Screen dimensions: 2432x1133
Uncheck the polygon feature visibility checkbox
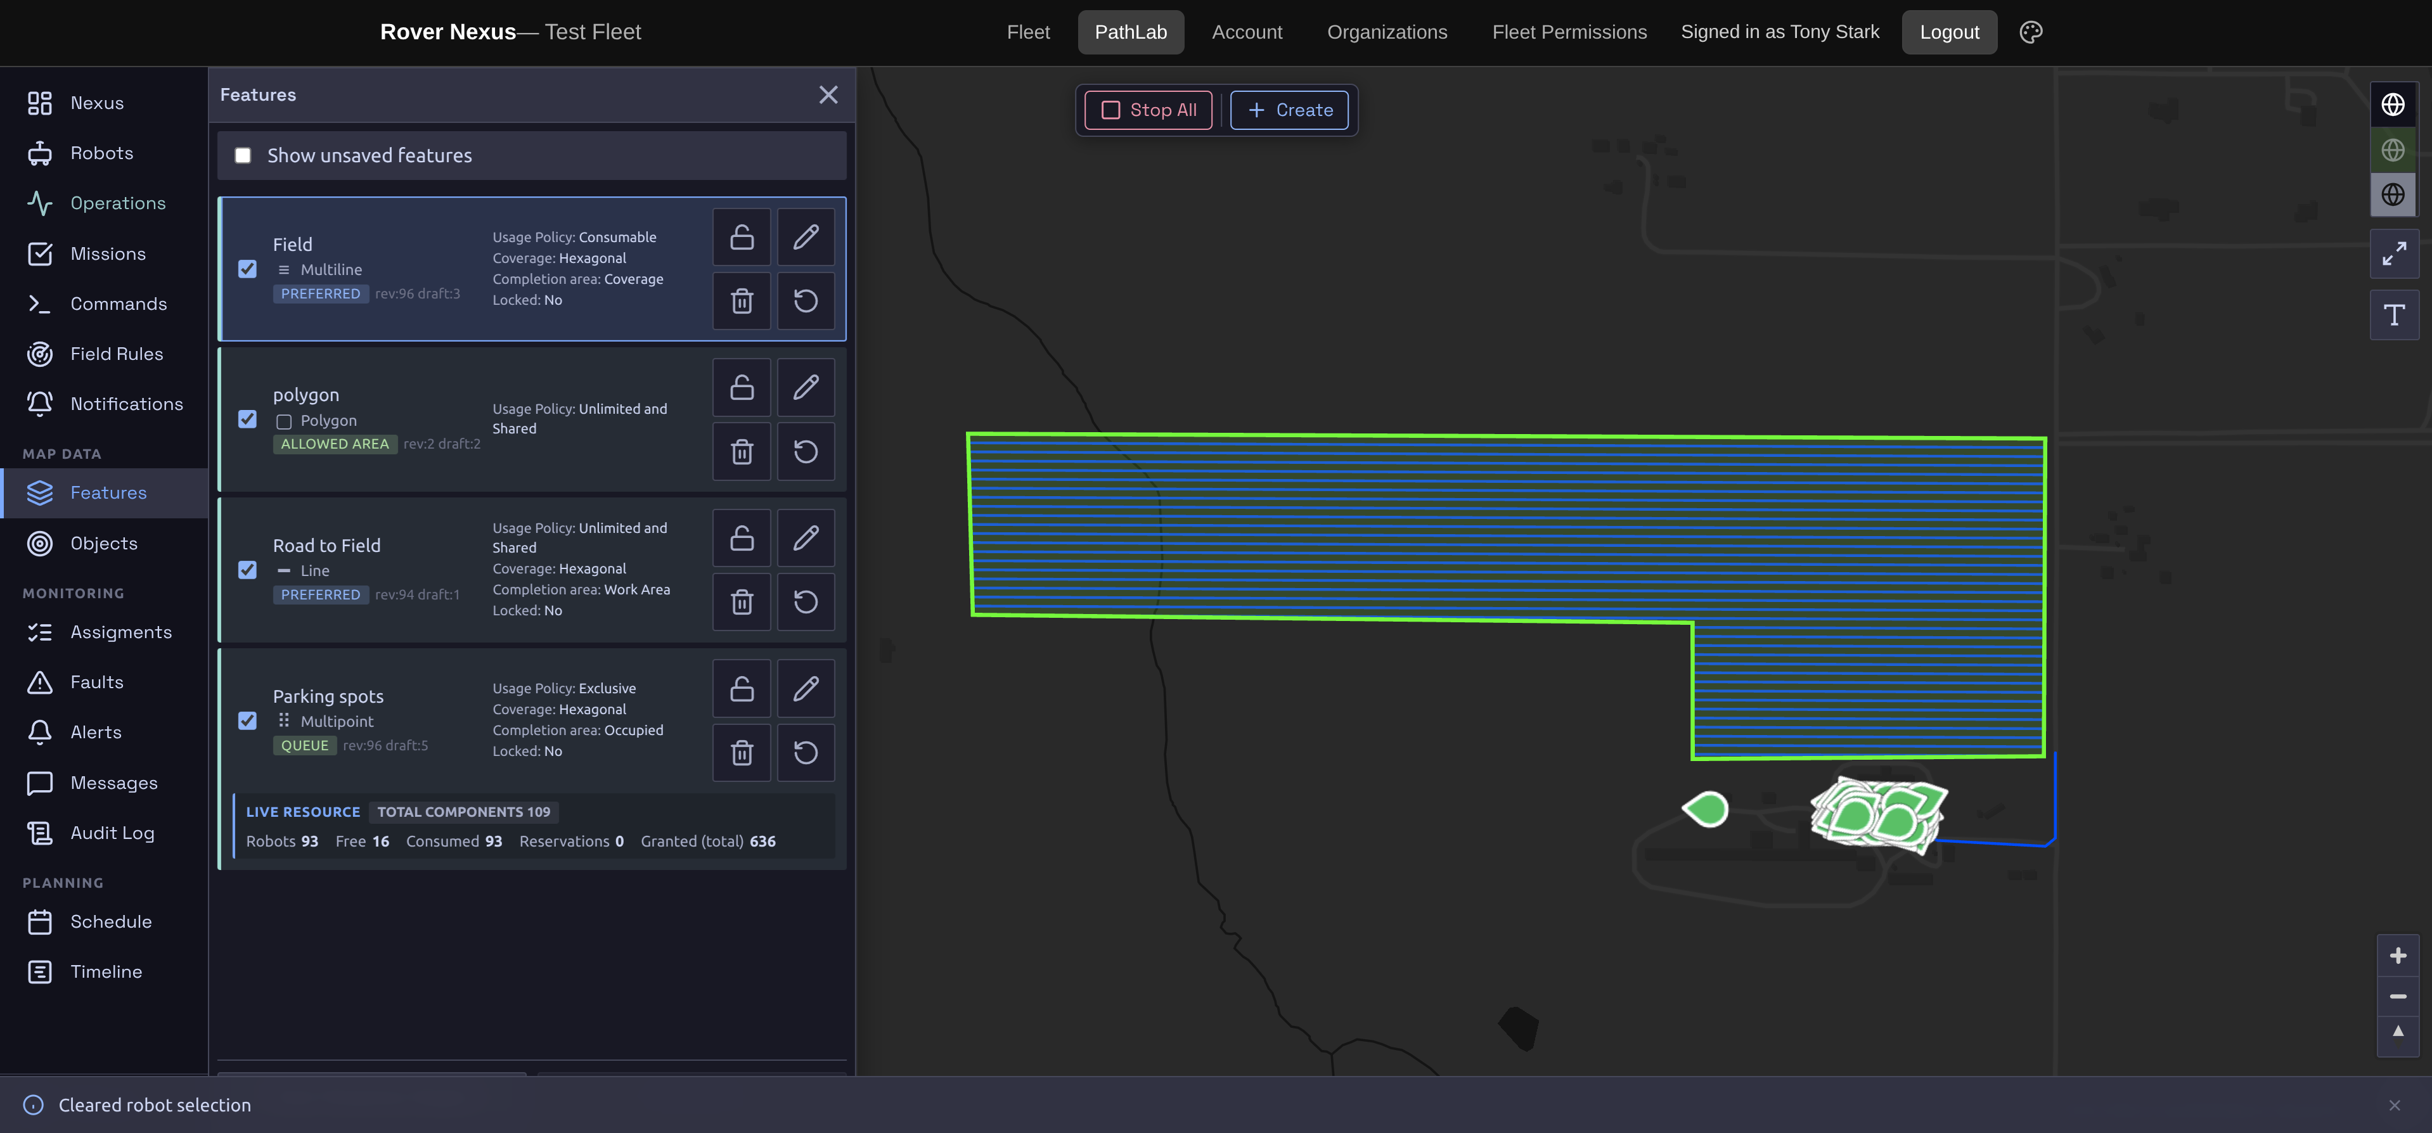point(247,419)
